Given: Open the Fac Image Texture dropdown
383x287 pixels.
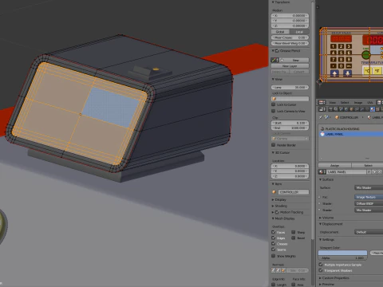Looking at the screenshot, I should tap(369, 197).
